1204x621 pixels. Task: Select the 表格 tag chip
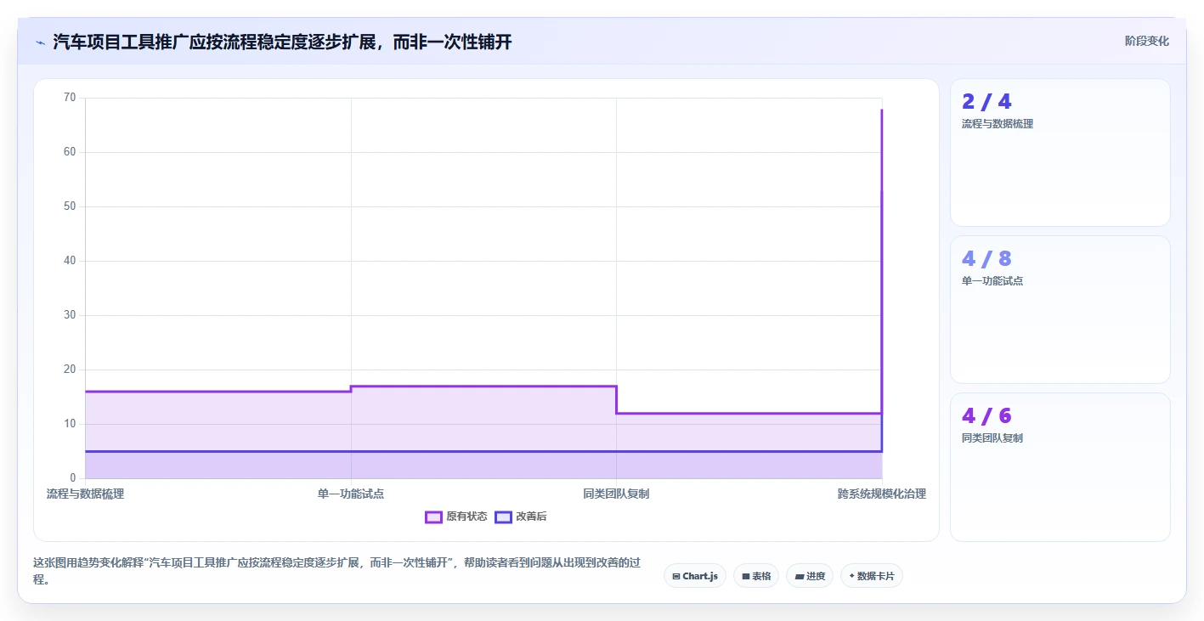[x=756, y=576]
